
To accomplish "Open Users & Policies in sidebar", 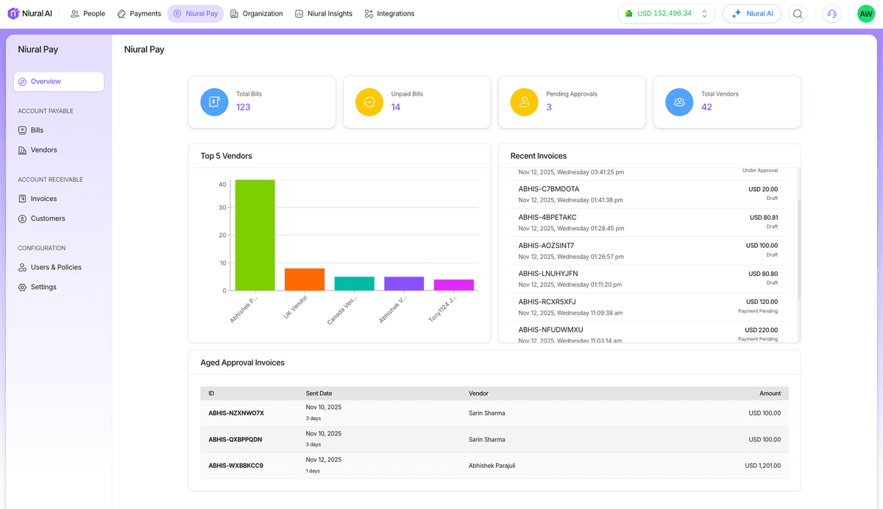I will pyautogui.click(x=55, y=267).
